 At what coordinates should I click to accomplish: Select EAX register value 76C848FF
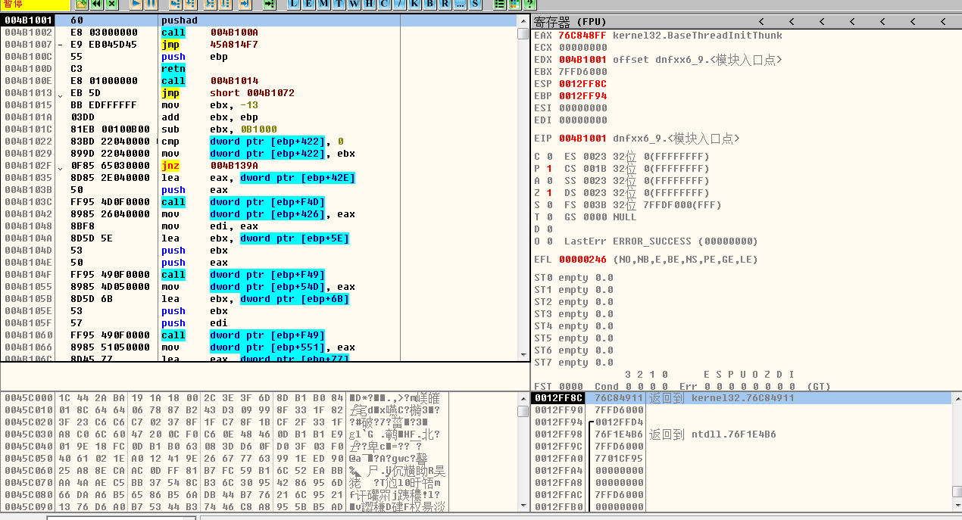pos(583,36)
